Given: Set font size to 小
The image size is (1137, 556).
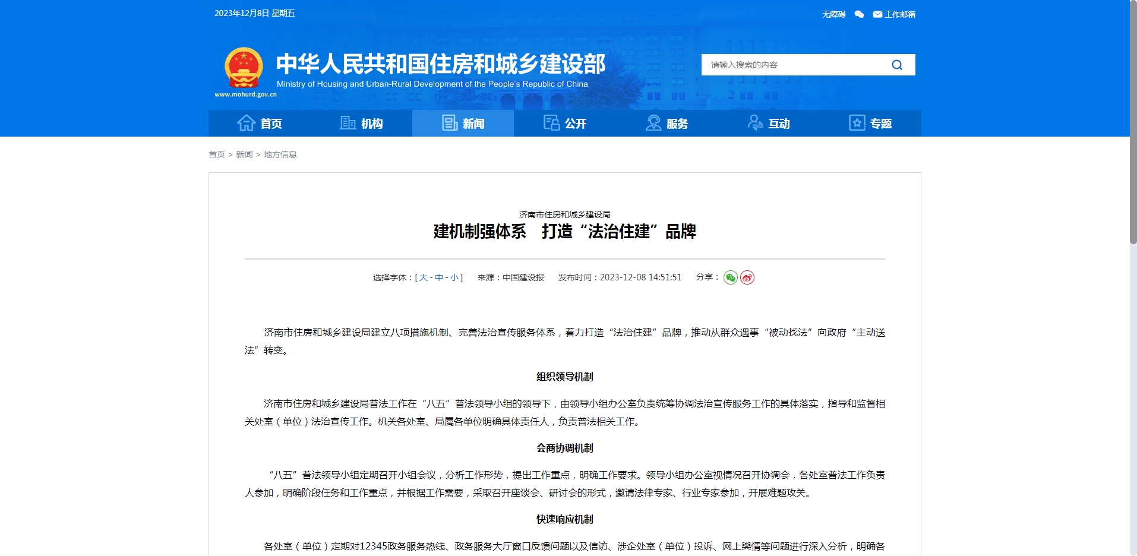Looking at the screenshot, I should [x=454, y=277].
